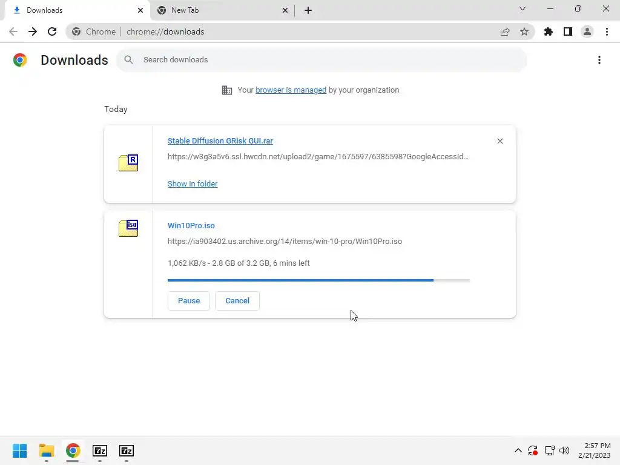Viewport: 620px width, 465px height.
Task: Click the hwcdn.net source URL text
Action: (318, 157)
